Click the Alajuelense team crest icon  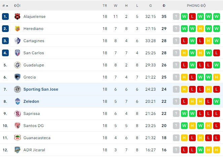pos(17,17)
